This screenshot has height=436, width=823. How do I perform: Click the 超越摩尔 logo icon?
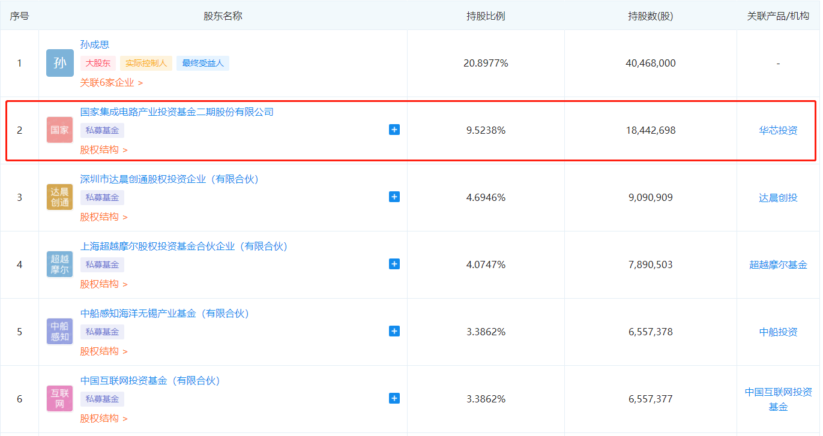click(59, 264)
